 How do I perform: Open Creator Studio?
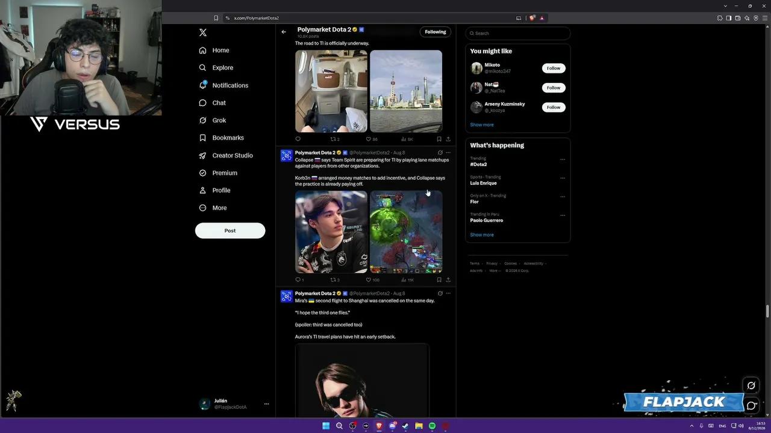tap(226, 155)
